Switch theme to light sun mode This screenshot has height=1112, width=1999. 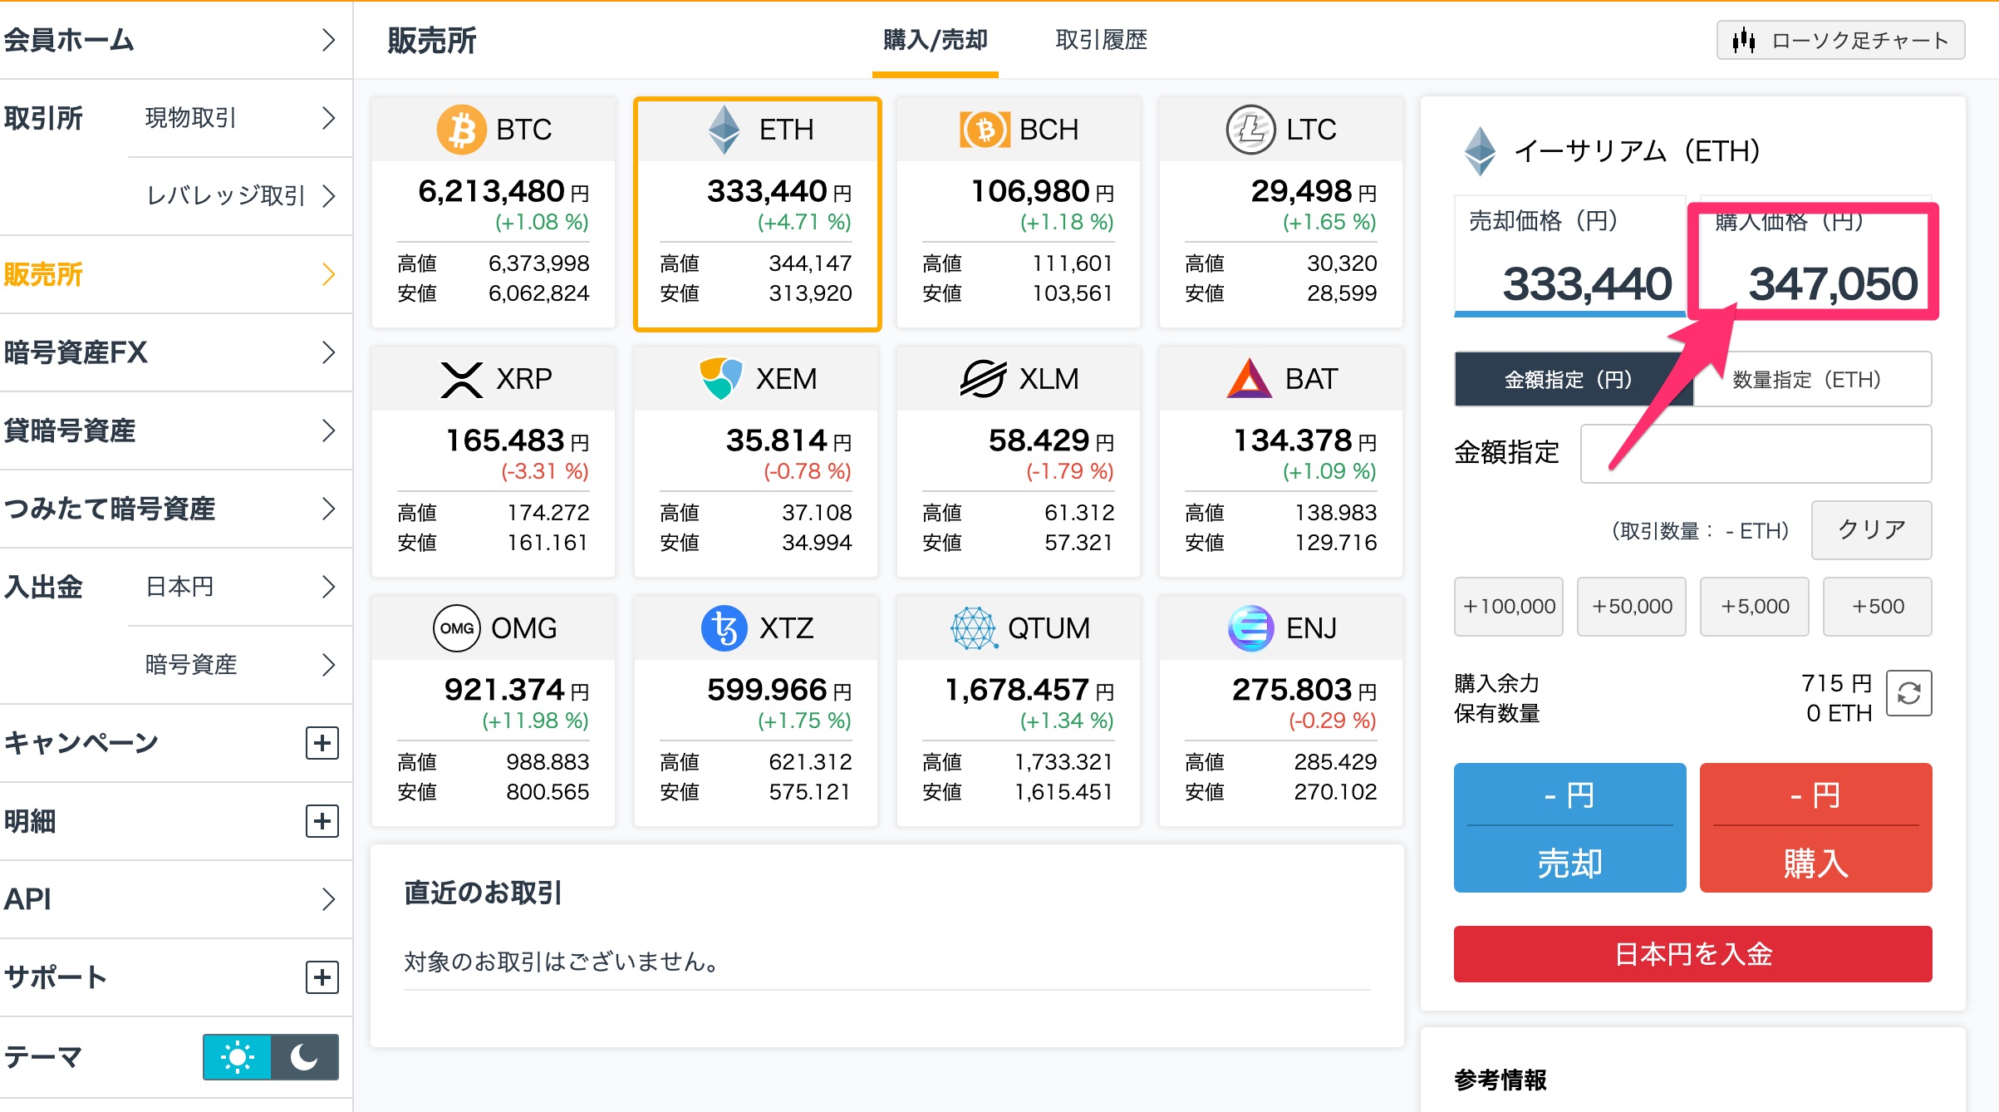pyautogui.click(x=238, y=1057)
